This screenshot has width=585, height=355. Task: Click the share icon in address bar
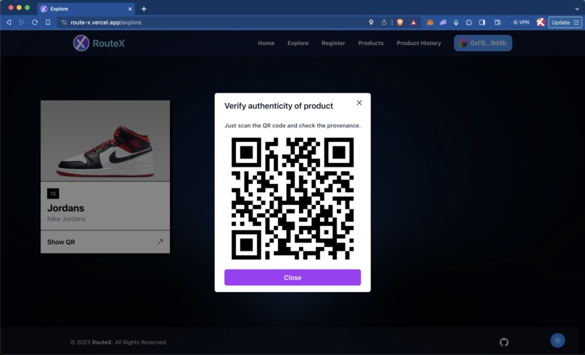tap(384, 22)
